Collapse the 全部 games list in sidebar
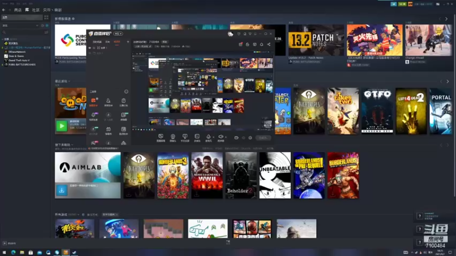This screenshot has width=456, height=256. click(3, 39)
